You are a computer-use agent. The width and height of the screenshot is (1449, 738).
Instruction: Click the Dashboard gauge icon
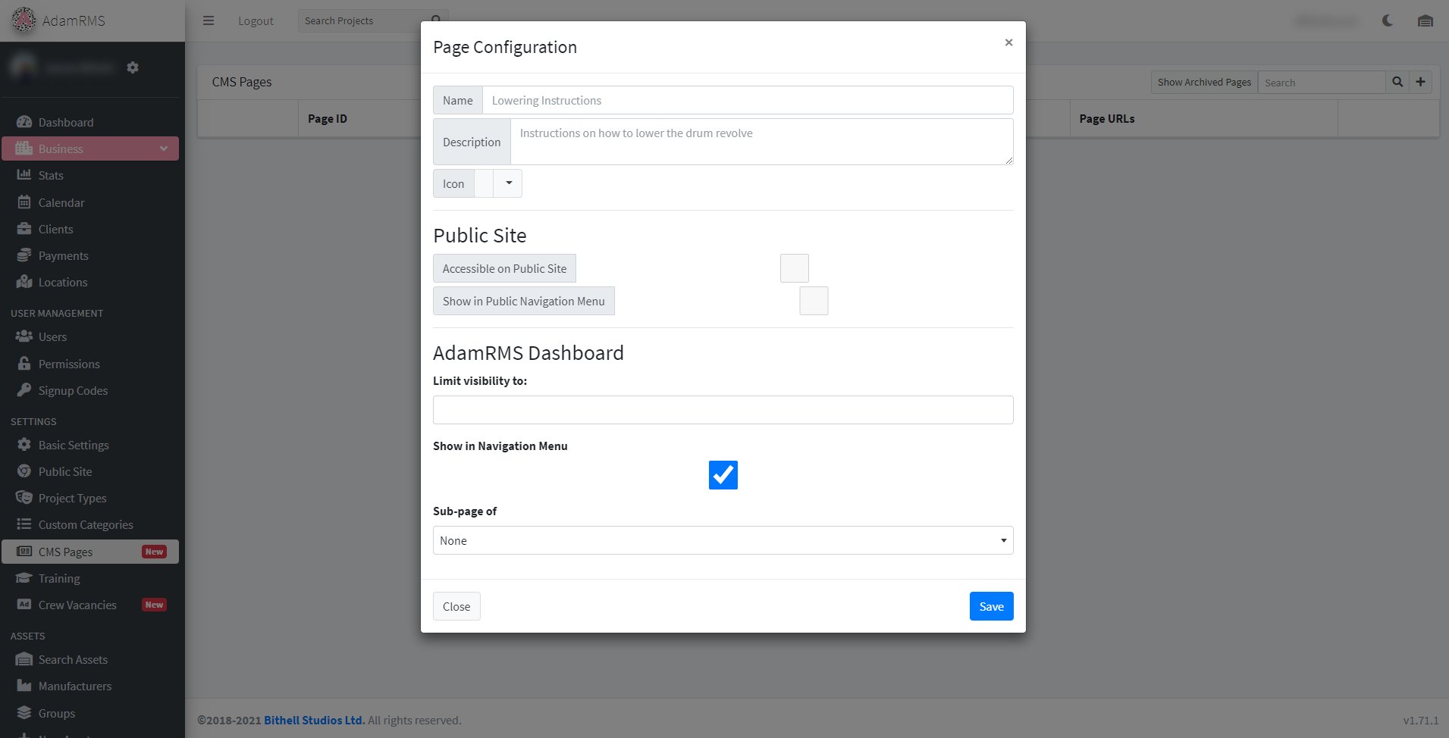[24, 122]
